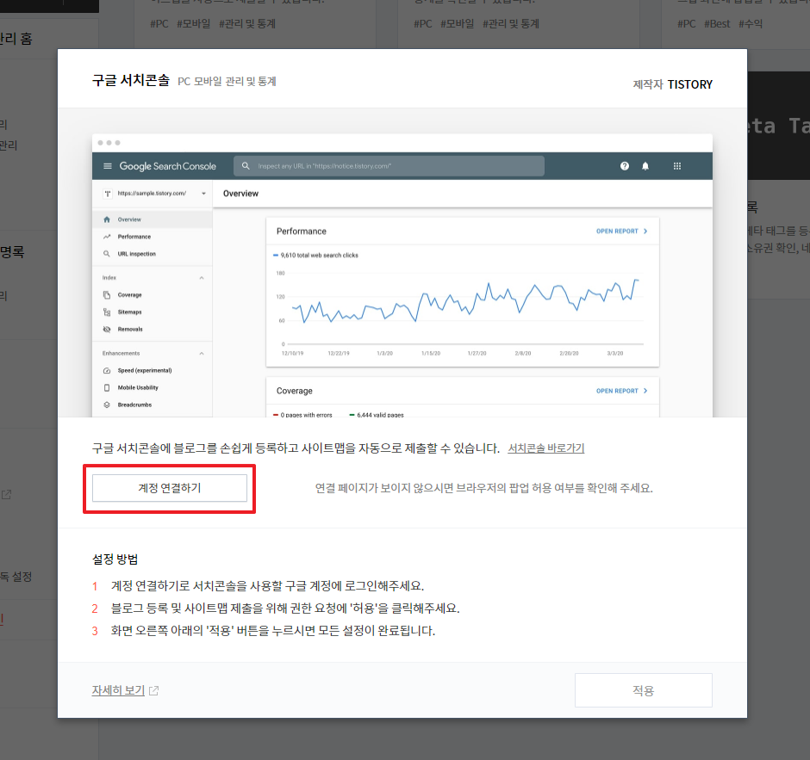Open the Google apps grid icon
Image resolution: width=810 pixels, height=760 pixels.
click(x=677, y=166)
